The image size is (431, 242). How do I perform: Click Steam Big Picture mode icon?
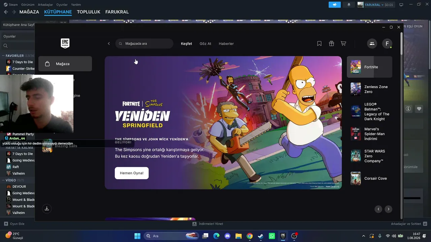click(401, 5)
